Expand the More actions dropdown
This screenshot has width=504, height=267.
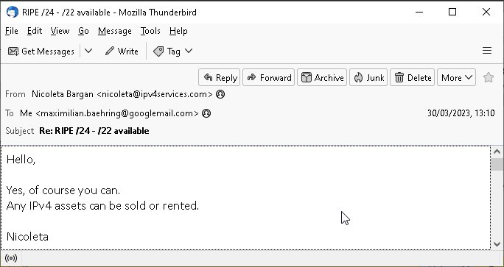(x=456, y=77)
